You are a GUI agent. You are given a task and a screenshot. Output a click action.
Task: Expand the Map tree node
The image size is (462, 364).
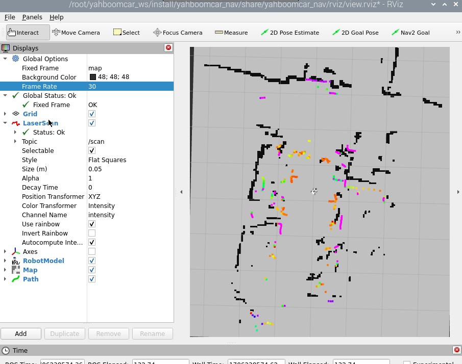pos(5,270)
